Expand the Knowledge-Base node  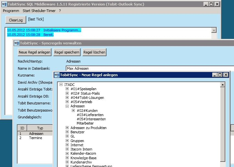coord(67,158)
